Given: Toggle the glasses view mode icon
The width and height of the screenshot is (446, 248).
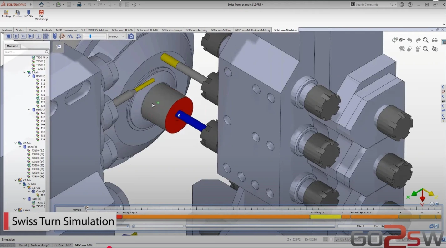Looking at the screenshot, I should [x=435, y=40].
